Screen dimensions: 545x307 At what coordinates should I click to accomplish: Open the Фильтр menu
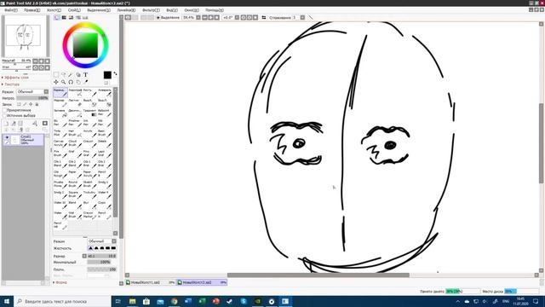point(151,10)
